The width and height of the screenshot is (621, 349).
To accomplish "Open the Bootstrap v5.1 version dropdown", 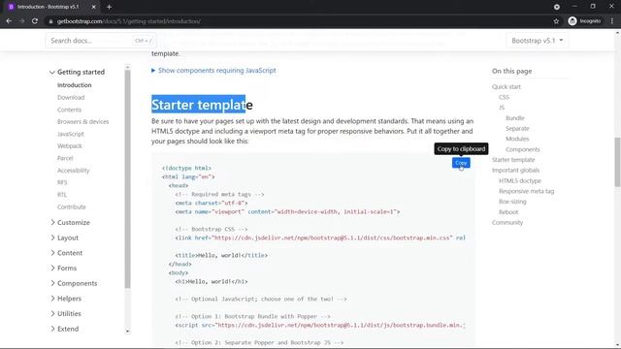I will 537,41.
